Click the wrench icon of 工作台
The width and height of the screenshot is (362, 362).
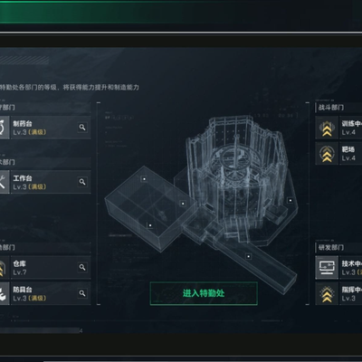[x=4, y=182]
